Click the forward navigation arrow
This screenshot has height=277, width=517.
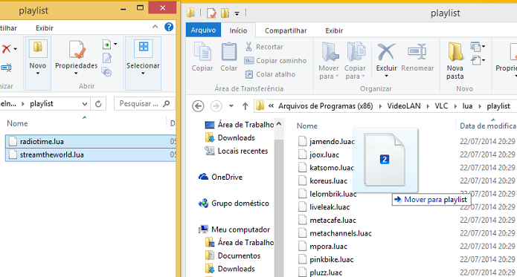click(216, 106)
